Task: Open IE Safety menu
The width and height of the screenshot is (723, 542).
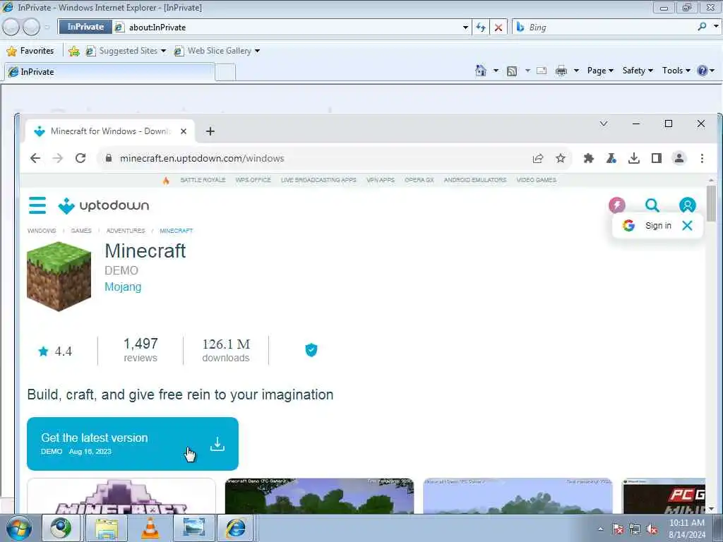Action: (638, 71)
